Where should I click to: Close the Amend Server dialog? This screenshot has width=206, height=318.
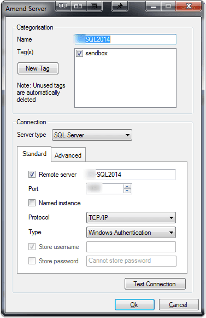[x=189, y=6]
